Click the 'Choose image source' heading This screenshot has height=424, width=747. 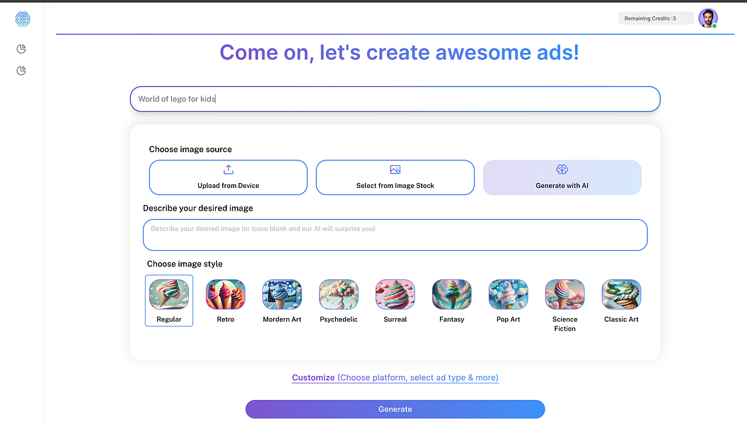pyautogui.click(x=190, y=149)
